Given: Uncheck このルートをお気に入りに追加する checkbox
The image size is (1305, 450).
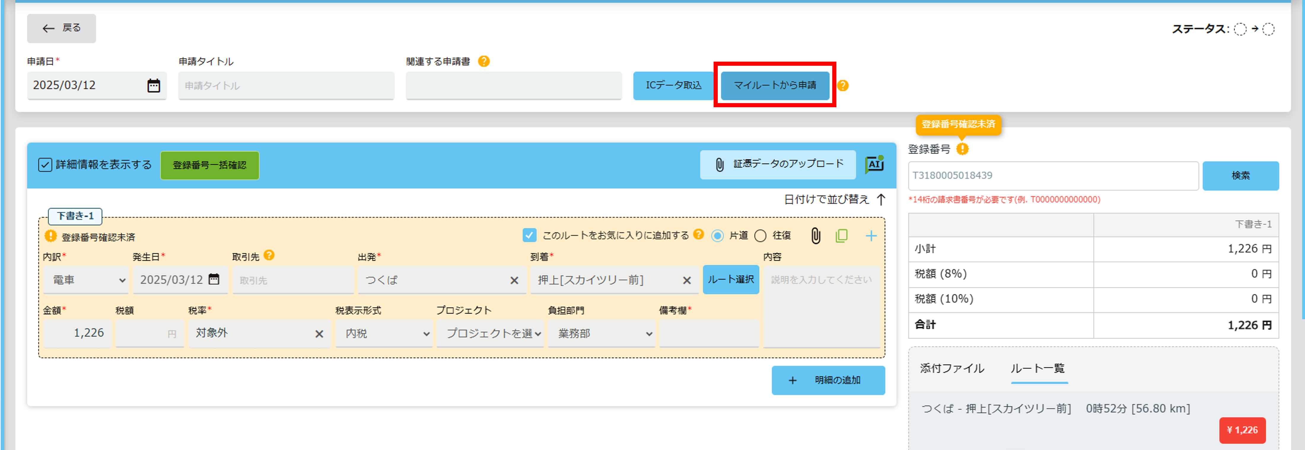Looking at the screenshot, I should click(x=529, y=236).
